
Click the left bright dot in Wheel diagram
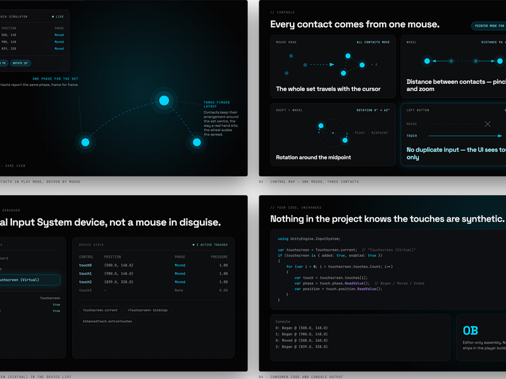point(427,61)
